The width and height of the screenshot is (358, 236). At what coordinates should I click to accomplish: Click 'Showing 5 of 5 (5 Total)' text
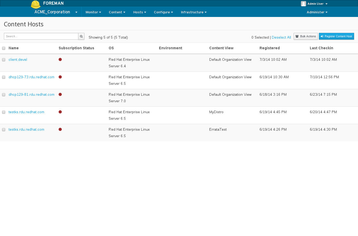pos(108,37)
